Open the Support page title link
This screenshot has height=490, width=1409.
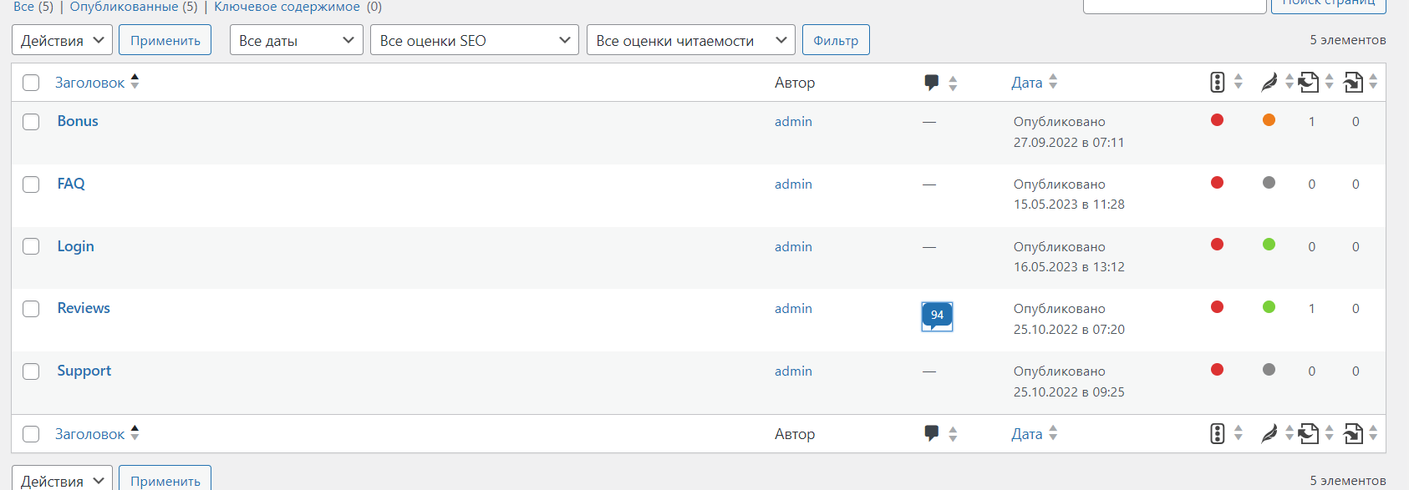pos(84,371)
